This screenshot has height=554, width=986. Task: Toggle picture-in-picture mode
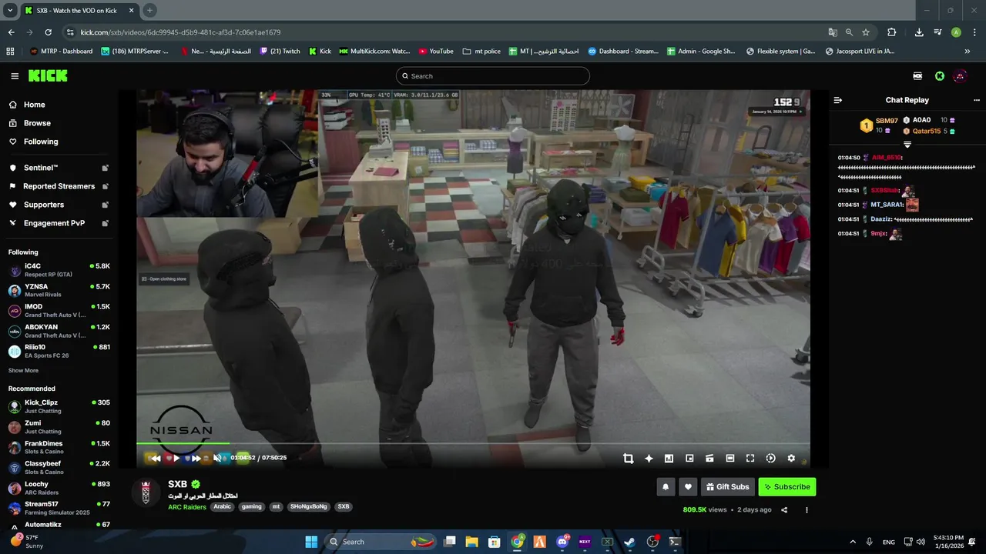(x=689, y=458)
